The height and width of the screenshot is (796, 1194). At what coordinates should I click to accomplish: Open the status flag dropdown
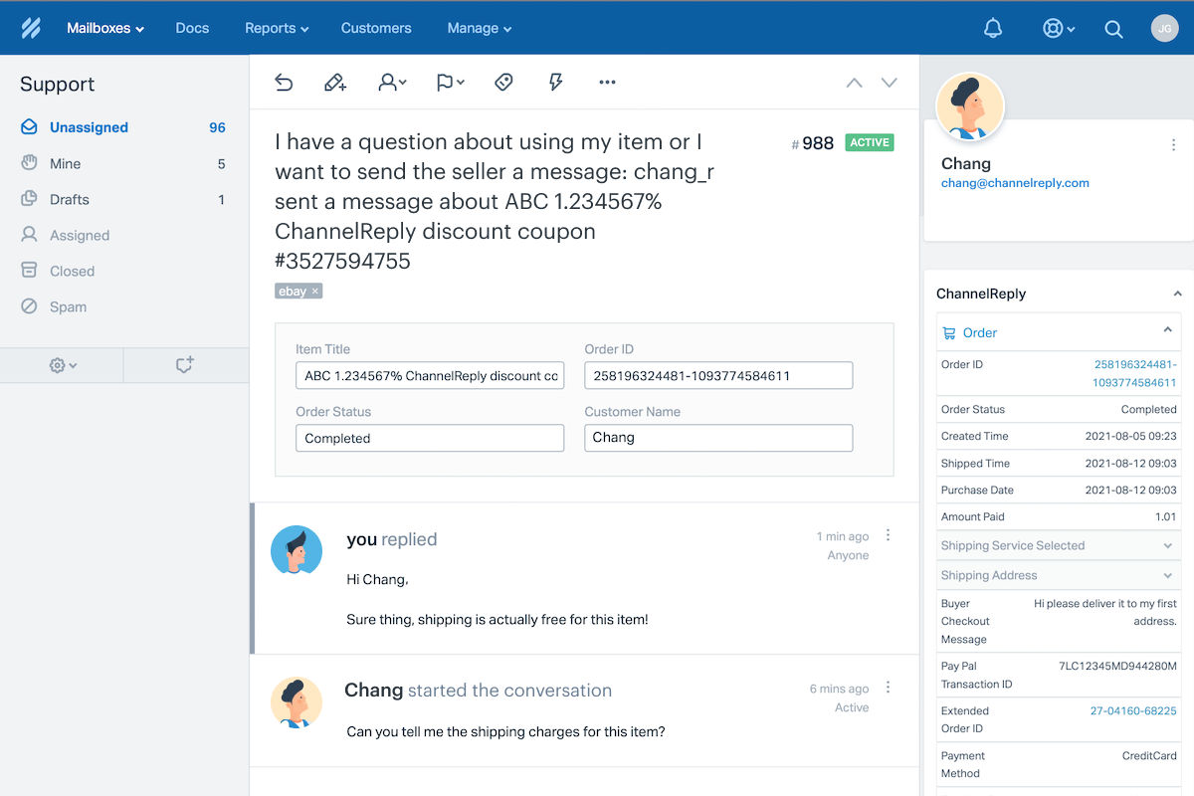click(x=450, y=83)
